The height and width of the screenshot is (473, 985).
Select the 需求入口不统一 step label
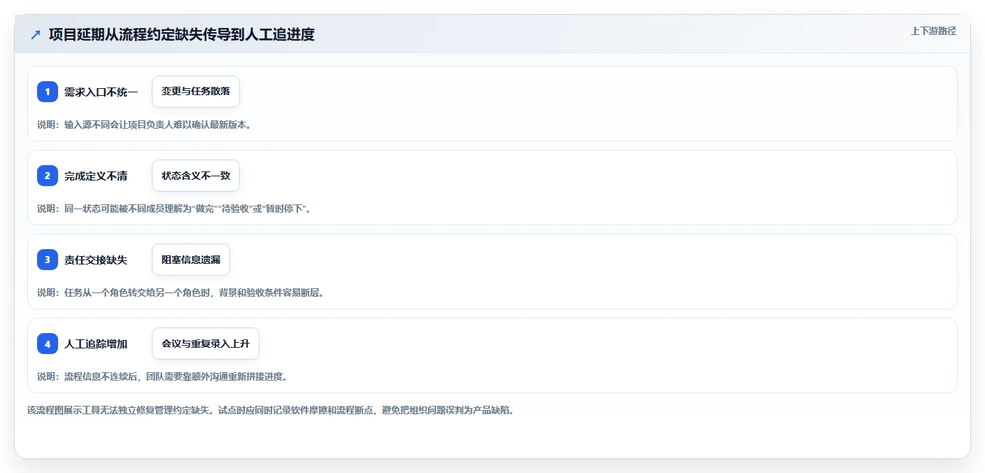[x=101, y=92]
